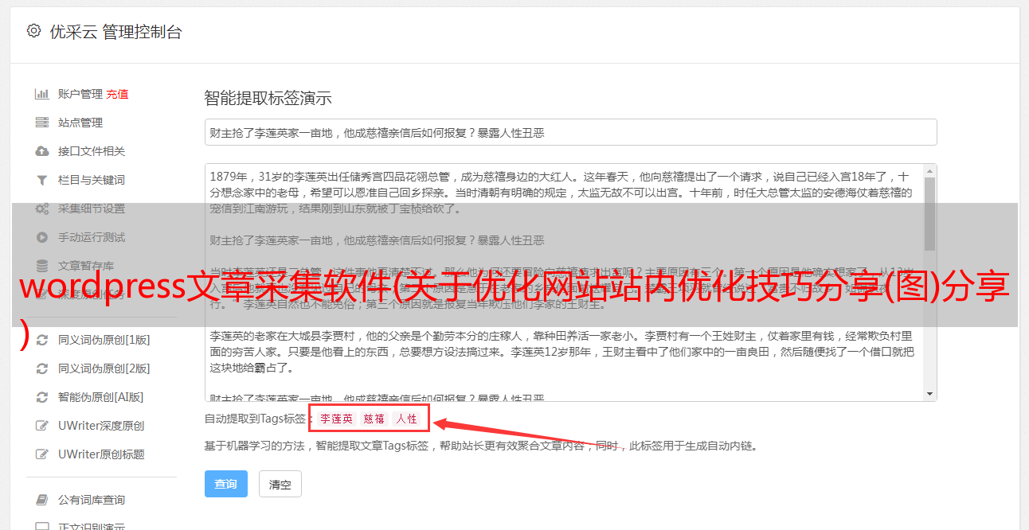Screen dimensions: 1029x530
Task: Click the edit pencil icon for UWriter深度原创
Action: pyautogui.click(x=42, y=426)
